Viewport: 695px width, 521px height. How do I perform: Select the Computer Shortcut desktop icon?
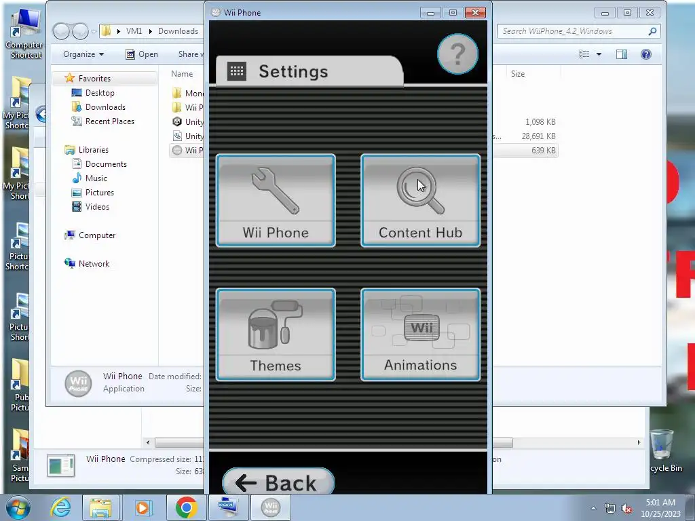click(26, 33)
